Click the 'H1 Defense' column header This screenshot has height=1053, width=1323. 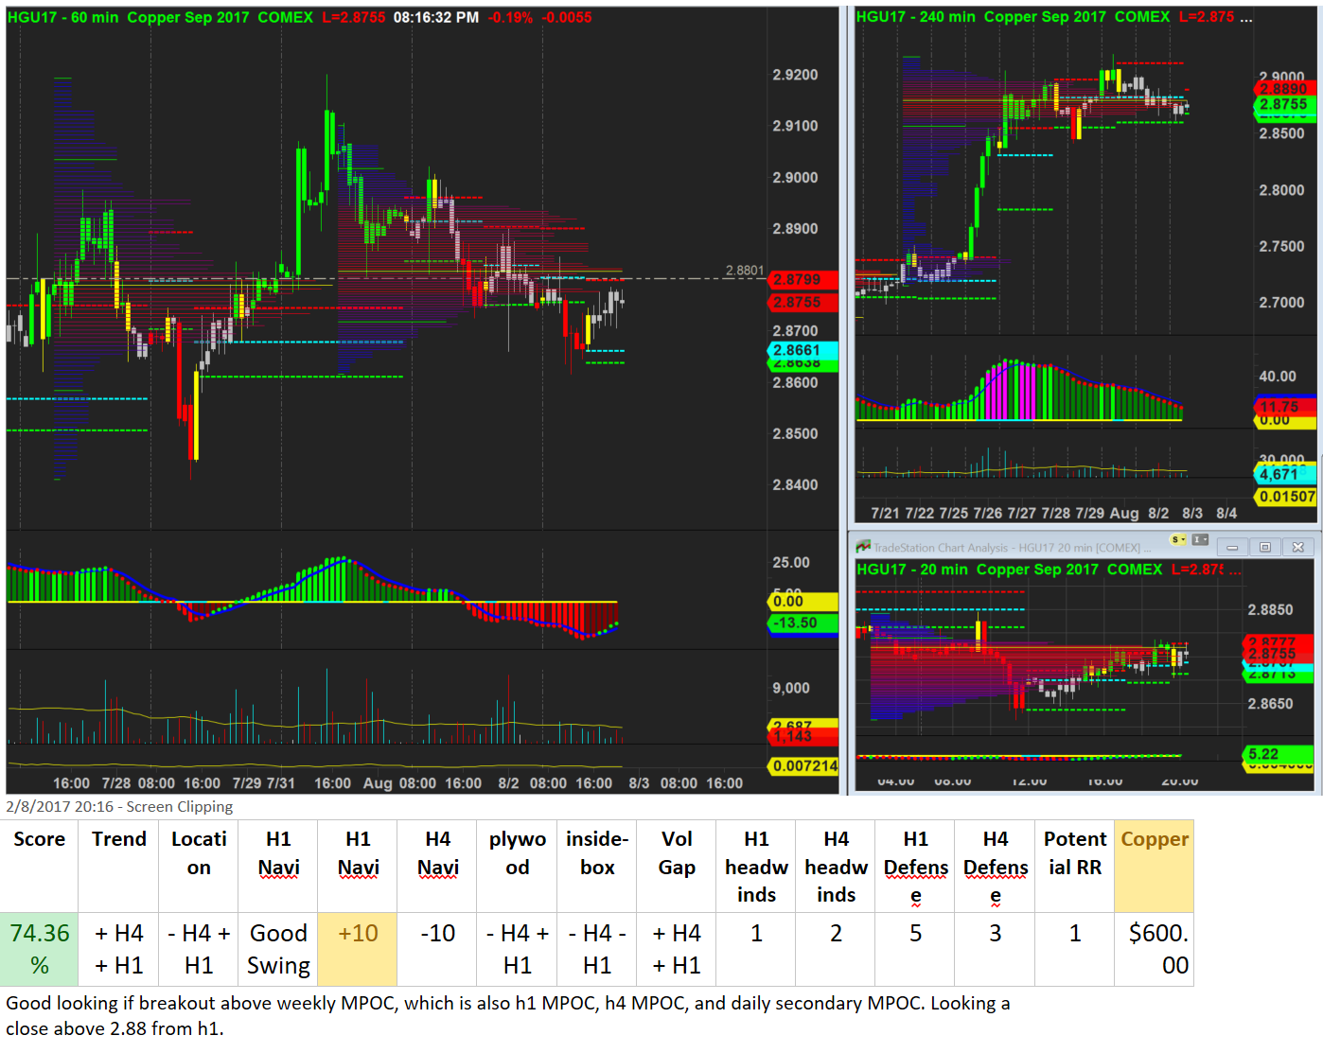915,867
